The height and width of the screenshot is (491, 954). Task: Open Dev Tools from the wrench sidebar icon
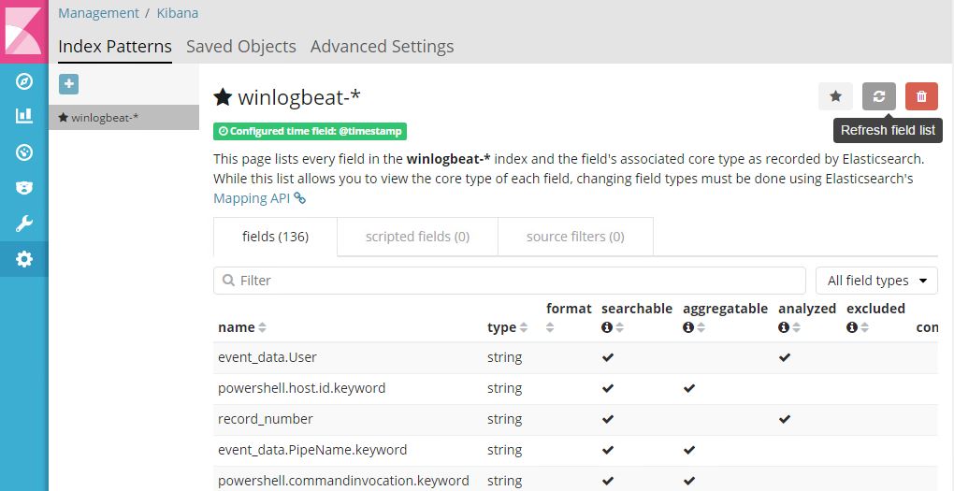point(24,224)
